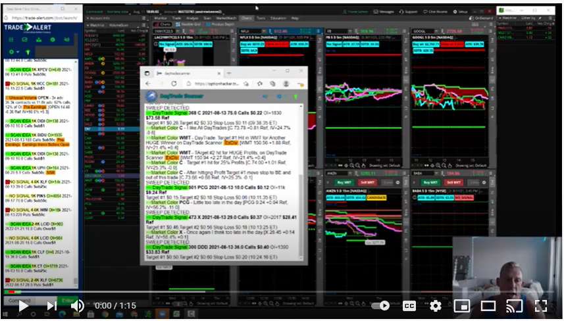Turn on closed captions
The height and width of the screenshot is (321, 564).
[409, 306]
